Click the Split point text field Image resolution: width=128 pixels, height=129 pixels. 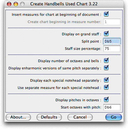[x=112, y=41]
